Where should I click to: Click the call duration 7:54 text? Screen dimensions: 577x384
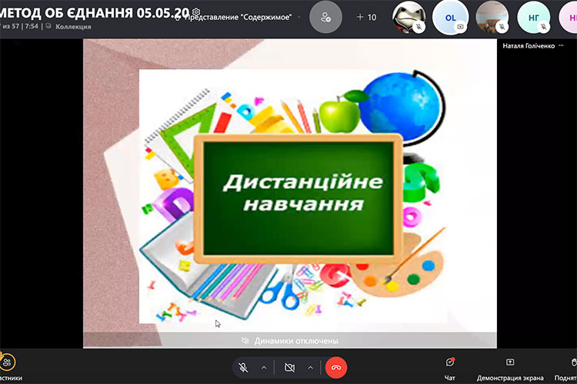(32, 26)
